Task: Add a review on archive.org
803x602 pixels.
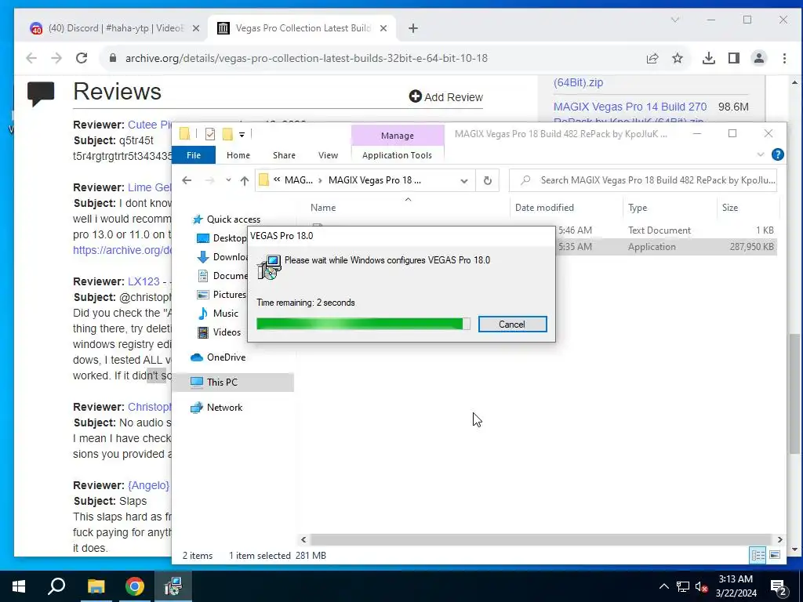Action: click(446, 96)
